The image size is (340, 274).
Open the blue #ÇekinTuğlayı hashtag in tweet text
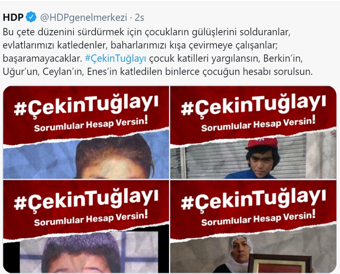[x=116, y=58]
